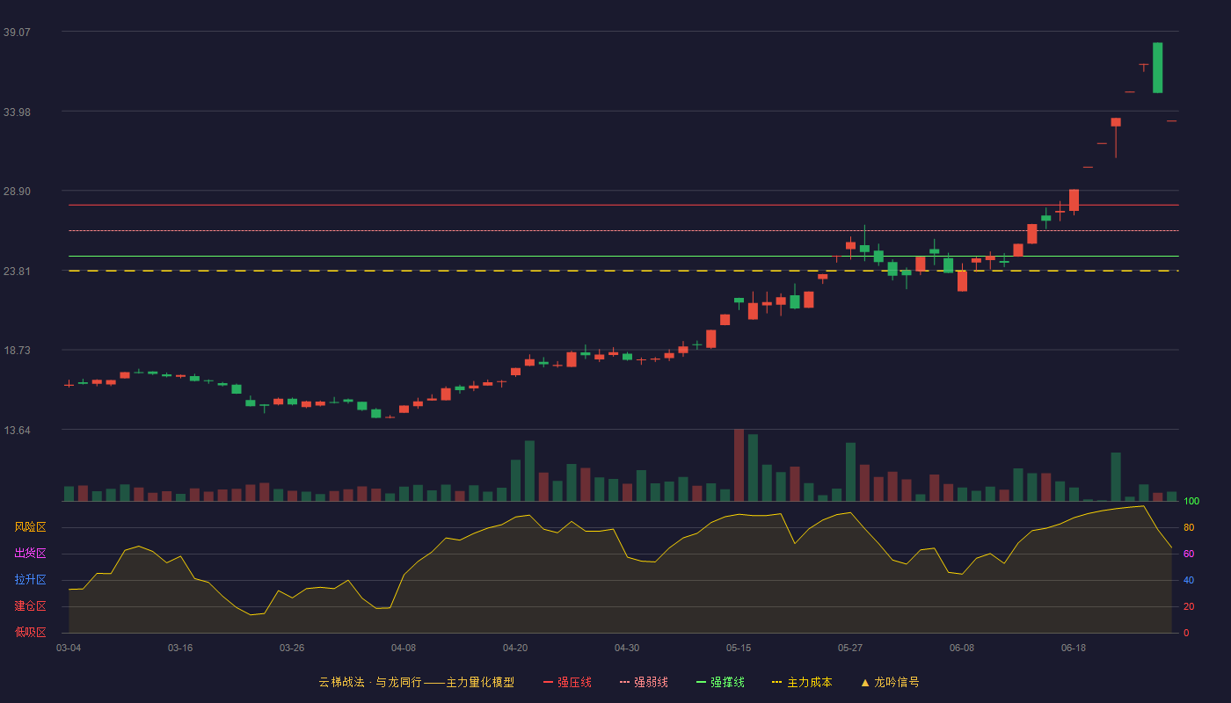Toggle the 强压线 legend item
The height and width of the screenshot is (703, 1231).
click(x=567, y=682)
